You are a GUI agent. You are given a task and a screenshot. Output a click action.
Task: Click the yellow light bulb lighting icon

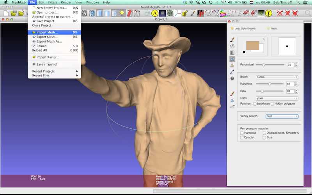pos(122,13)
